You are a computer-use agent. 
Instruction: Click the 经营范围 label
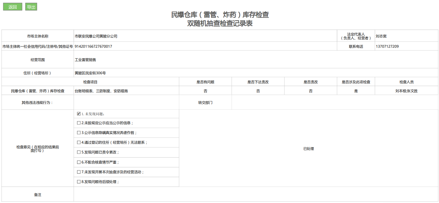coord(38,60)
